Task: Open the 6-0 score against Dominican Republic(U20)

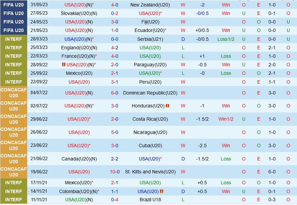Action: click(115, 93)
